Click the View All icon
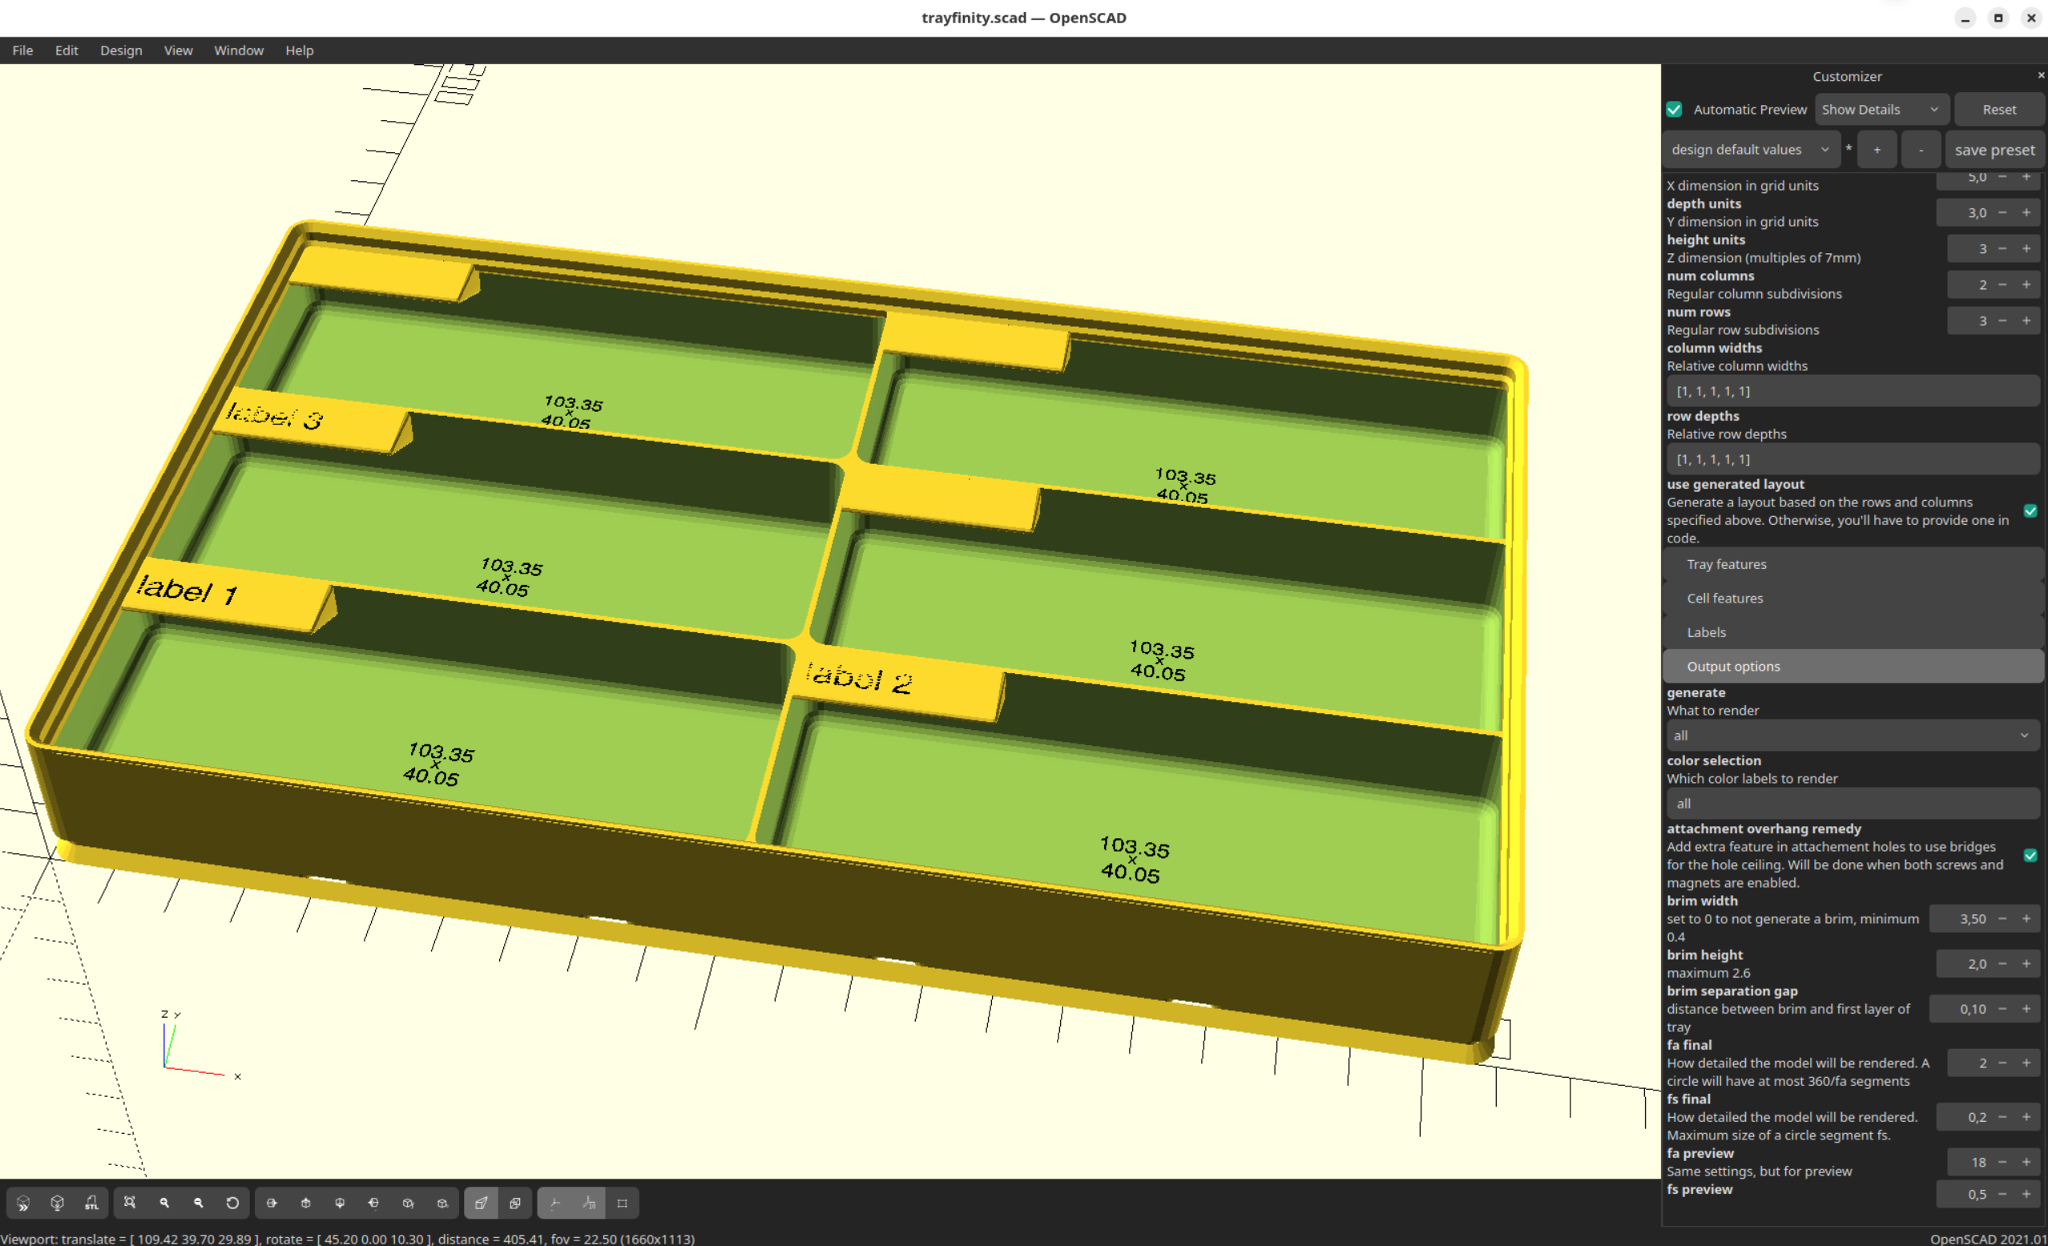Screen dimensions: 2048x1246 coord(130,1203)
